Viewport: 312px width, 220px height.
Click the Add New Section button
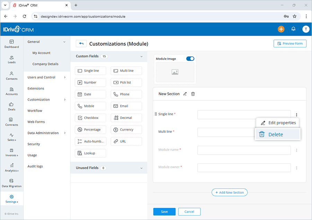(229, 192)
